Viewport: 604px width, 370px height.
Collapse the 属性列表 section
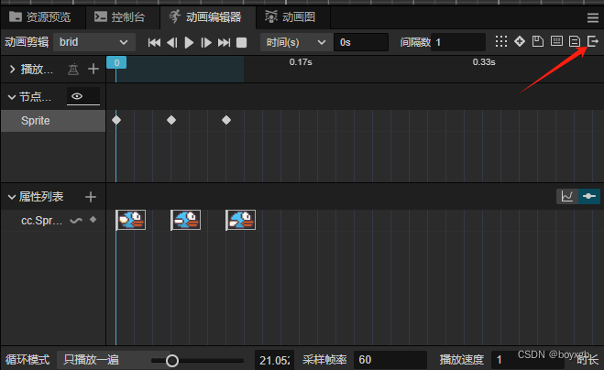click(x=12, y=197)
